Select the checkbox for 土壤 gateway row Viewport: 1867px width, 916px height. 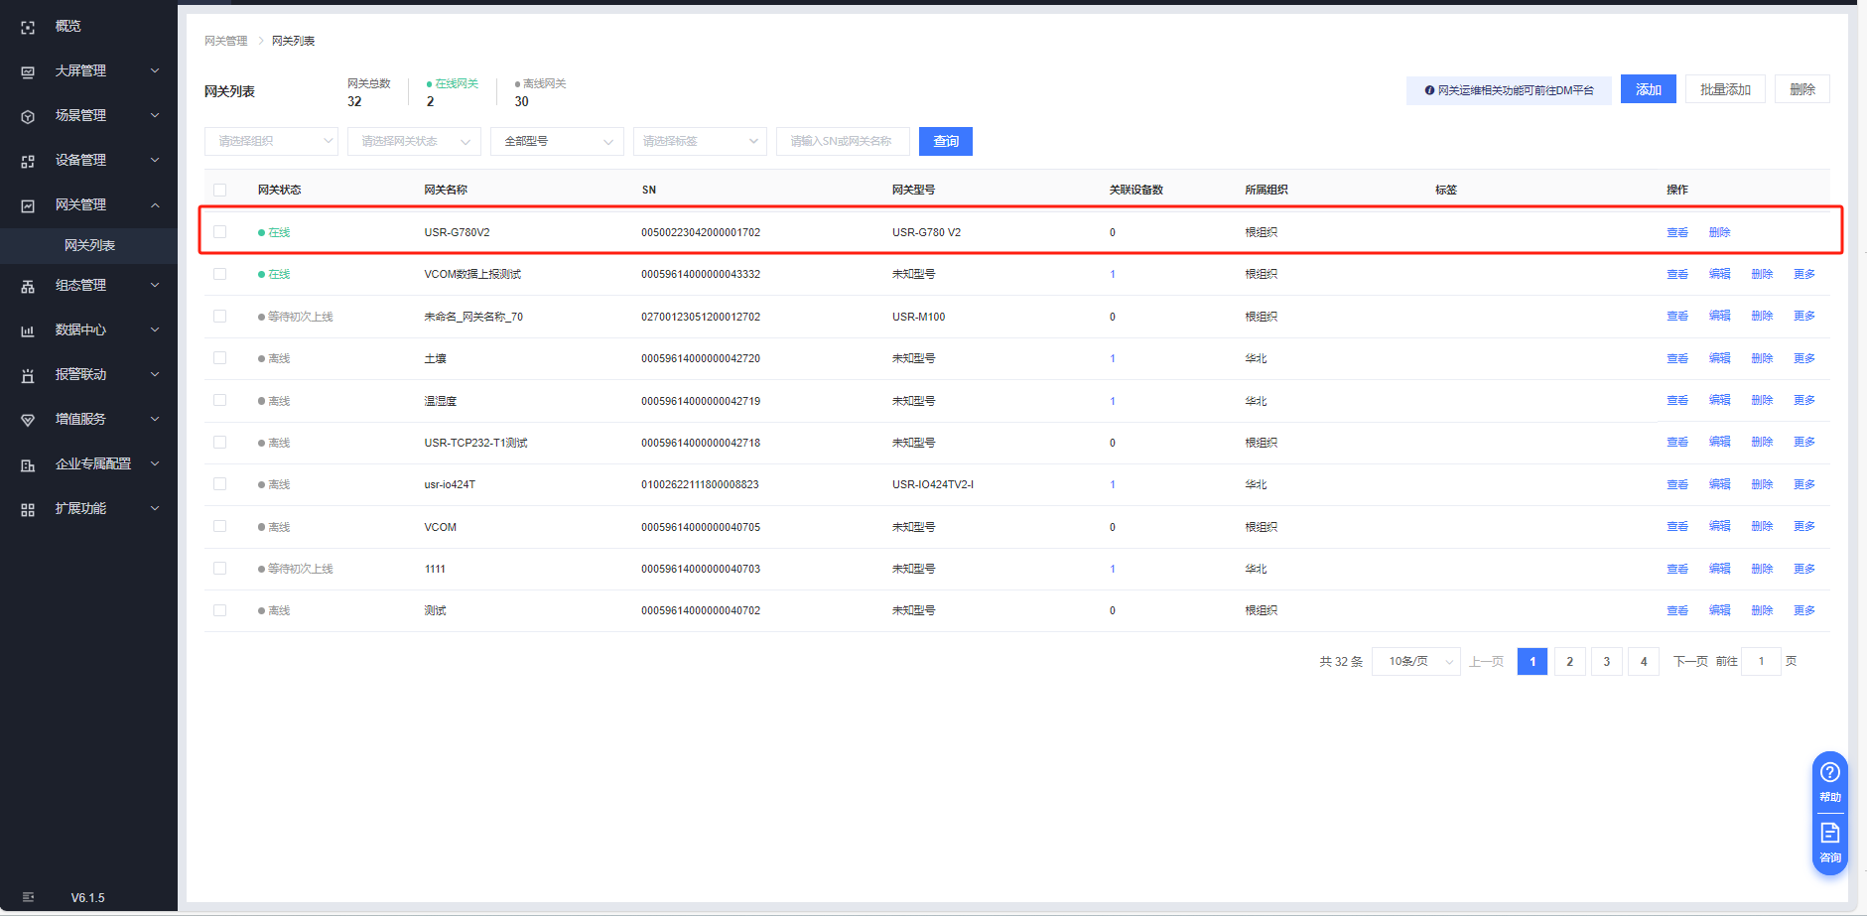click(x=219, y=358)
